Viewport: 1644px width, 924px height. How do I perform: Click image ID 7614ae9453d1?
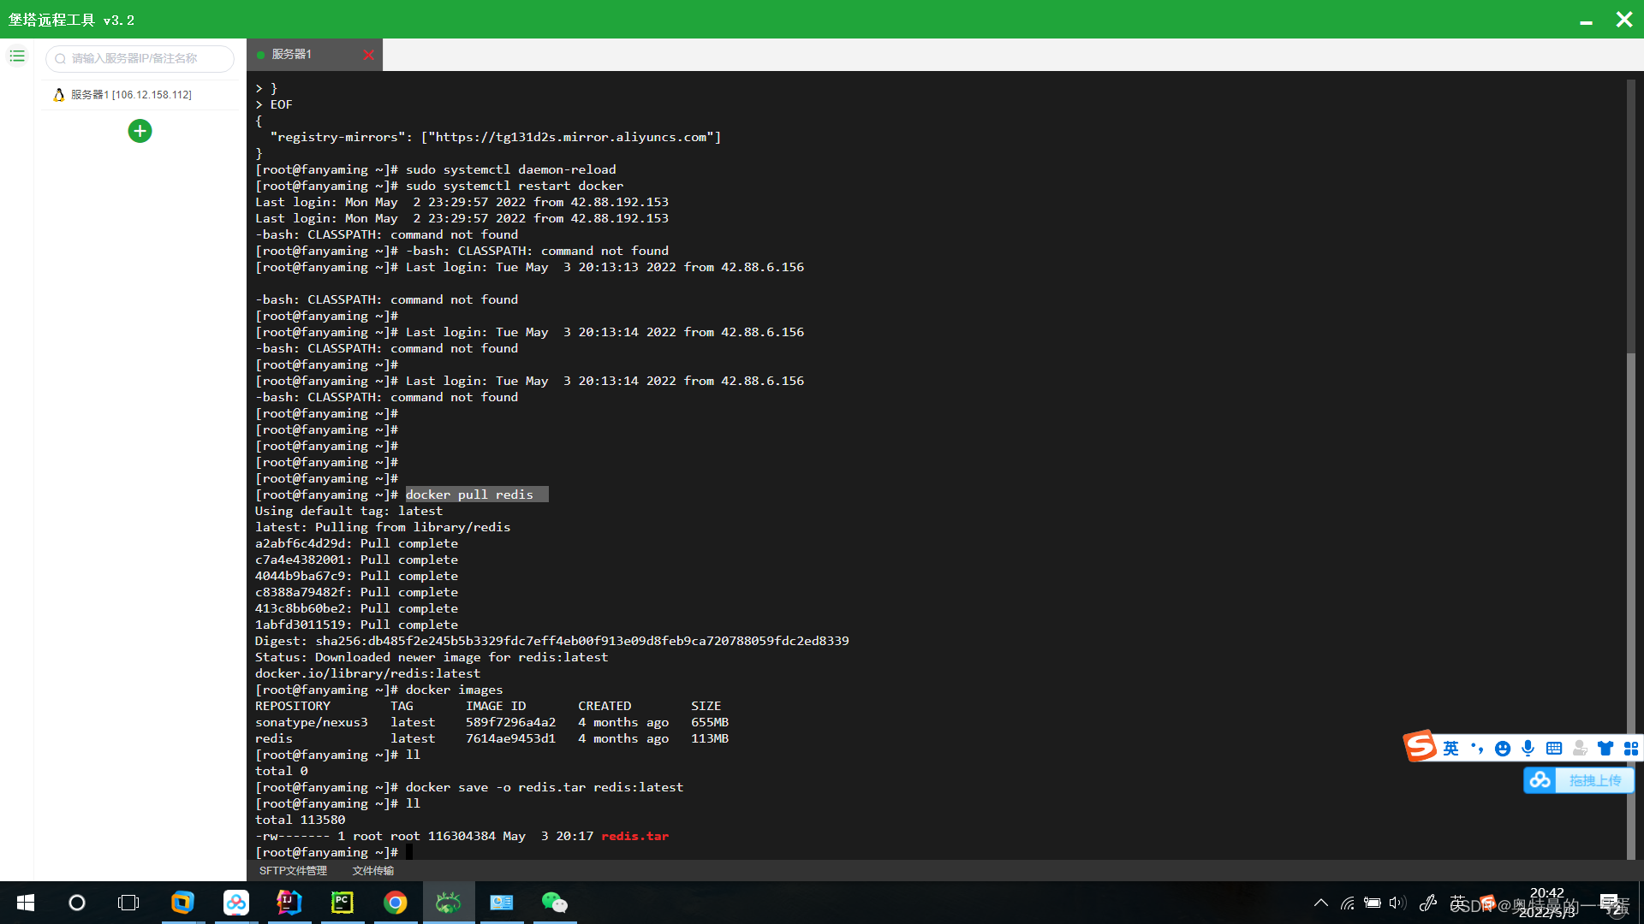510,738
